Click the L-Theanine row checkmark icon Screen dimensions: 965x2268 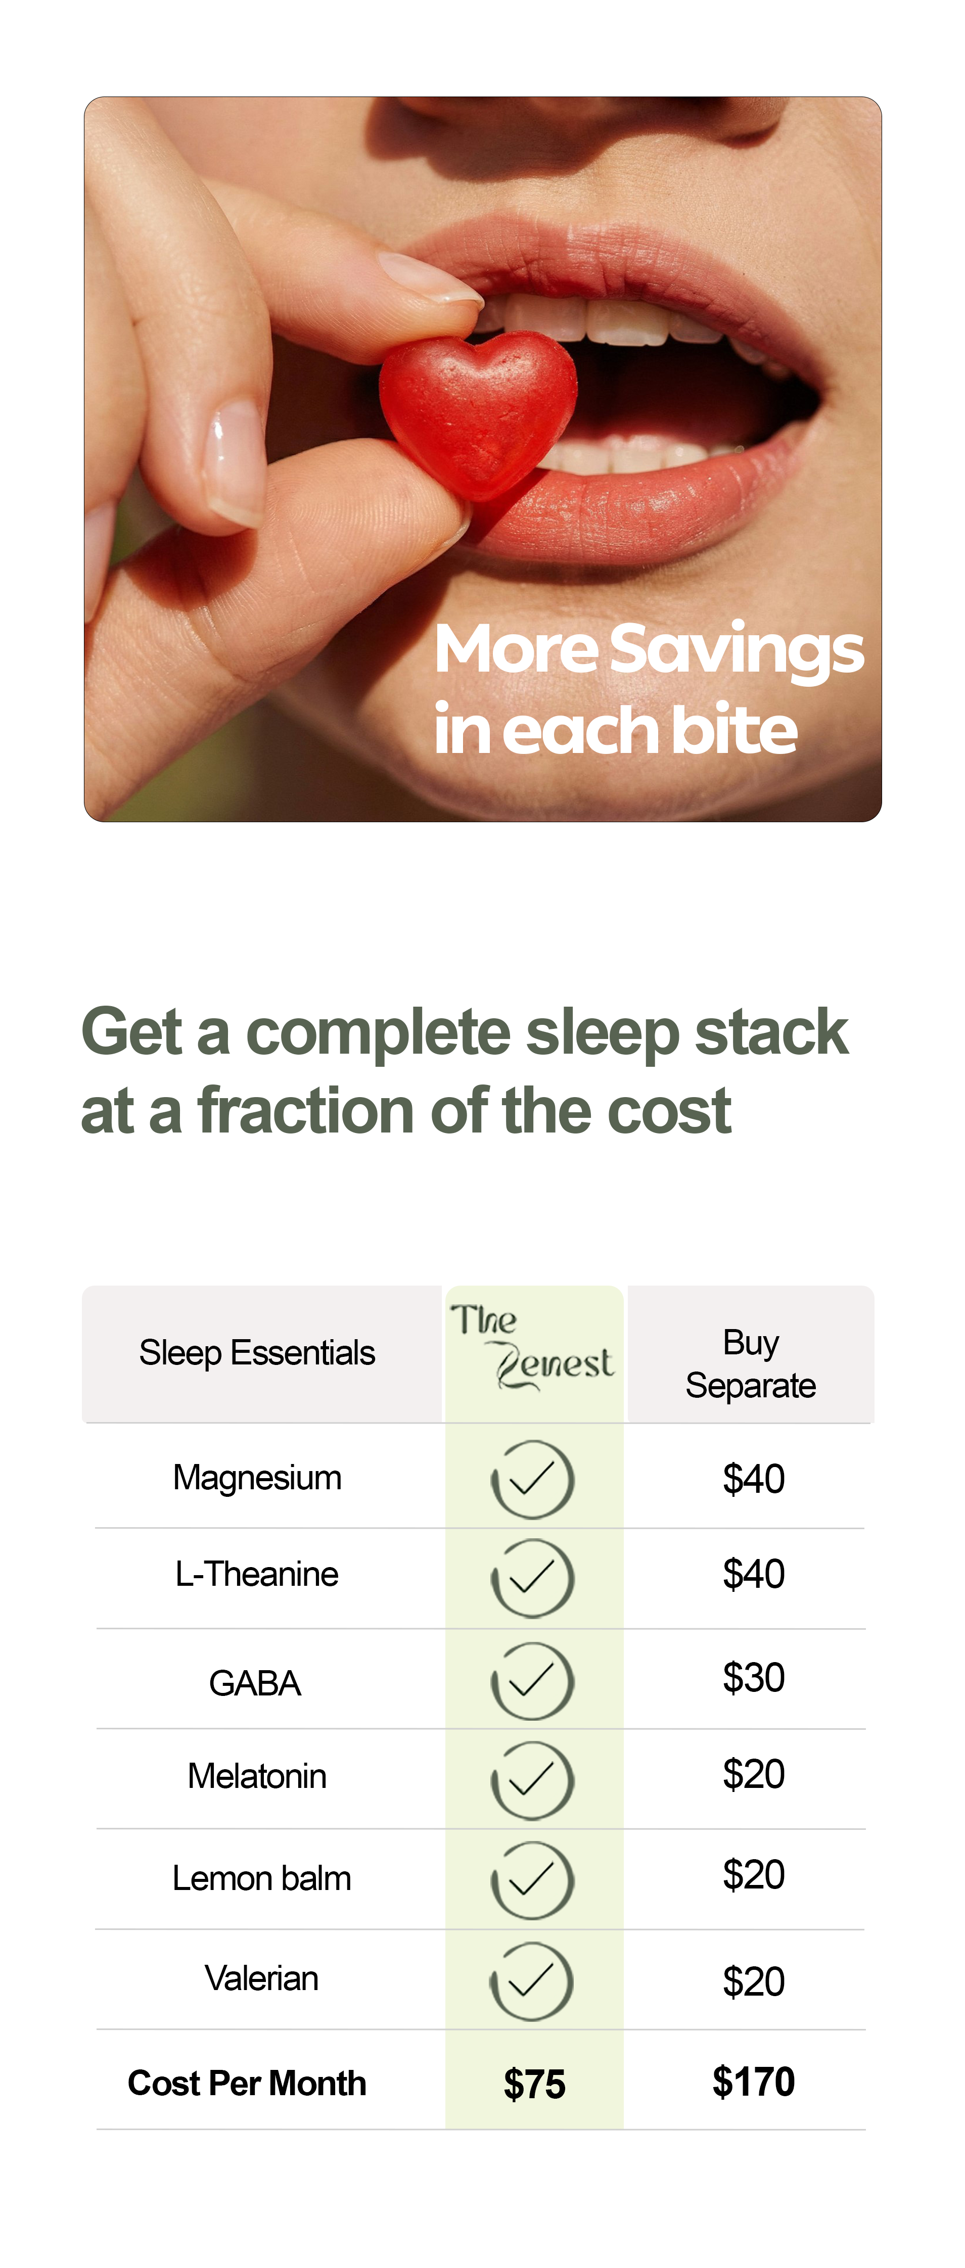click(533, 1578)
